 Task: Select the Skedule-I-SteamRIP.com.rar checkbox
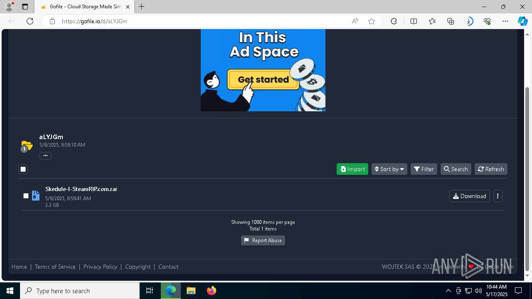tap(26, 196)
